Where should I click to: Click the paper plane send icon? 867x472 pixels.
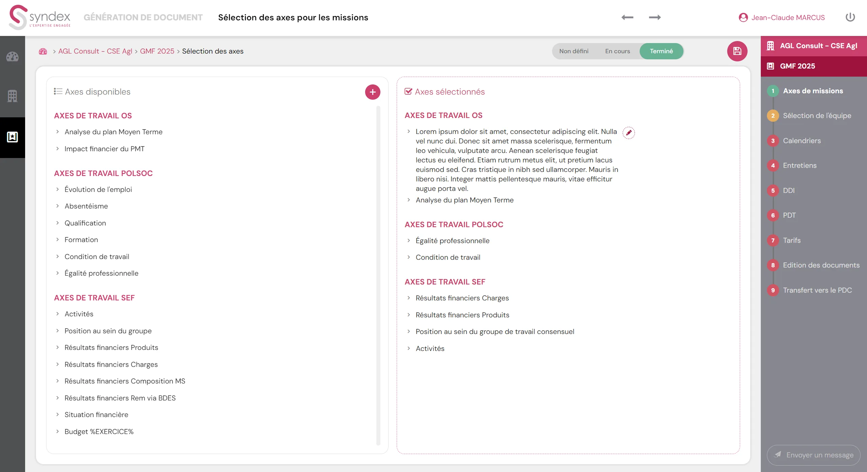point(778,454)
